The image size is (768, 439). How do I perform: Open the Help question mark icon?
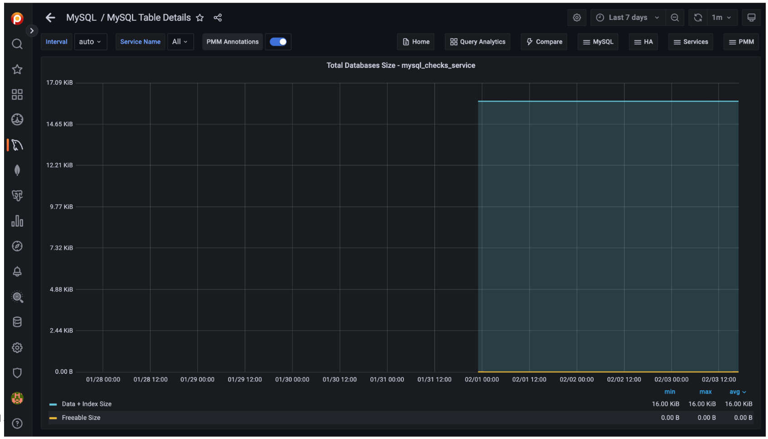(17, 424)
